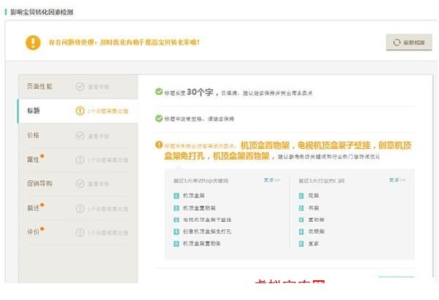439x300 pixels.
Task: Click the orange dot next to 属性
Action: point(42,156)
